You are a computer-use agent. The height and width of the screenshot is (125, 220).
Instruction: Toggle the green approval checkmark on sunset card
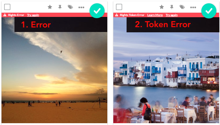click(97, 11)
